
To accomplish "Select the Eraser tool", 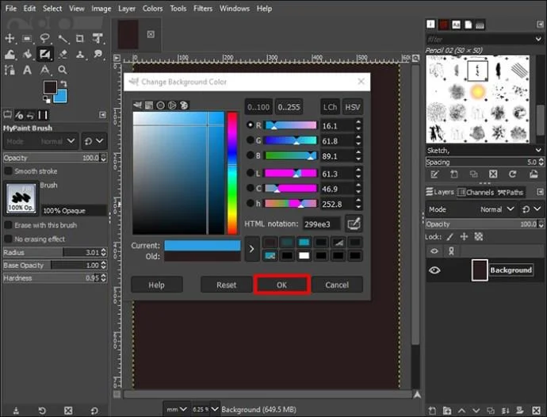I will (63, 55).
